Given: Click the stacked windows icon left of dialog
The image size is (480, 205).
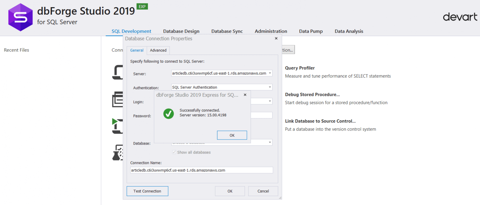Looking at the screenshot, I should (117, 100).
